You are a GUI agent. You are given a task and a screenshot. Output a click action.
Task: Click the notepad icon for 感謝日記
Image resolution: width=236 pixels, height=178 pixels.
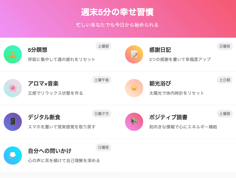[134, 54]
